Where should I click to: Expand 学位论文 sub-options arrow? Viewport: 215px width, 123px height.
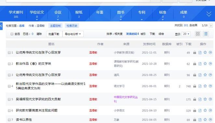click(37, 19)
